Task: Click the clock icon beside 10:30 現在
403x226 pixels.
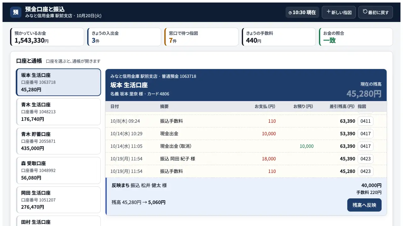Action: (290, 13)
